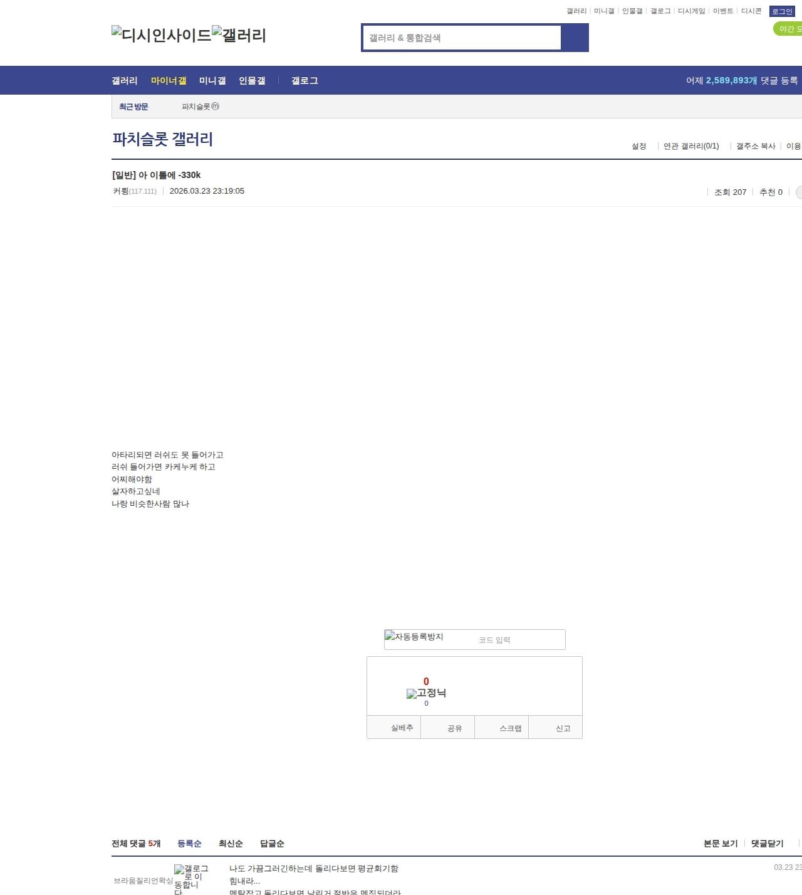Screen dimensions: 802x895
Task: Select the 답글순 comment sort option
Action: (271, 843)
